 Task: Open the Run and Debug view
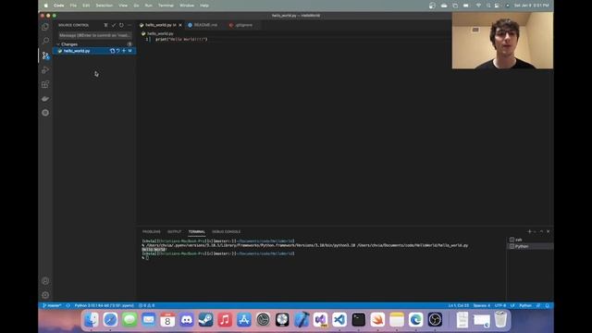[45, 70]
